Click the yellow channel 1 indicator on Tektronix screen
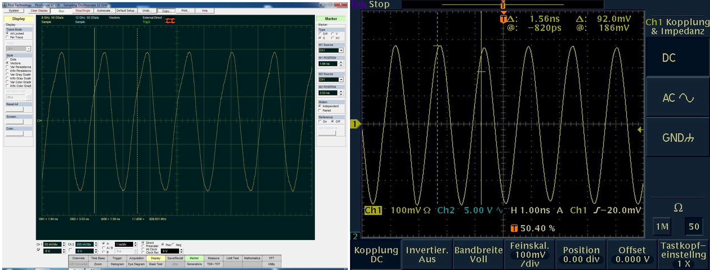The image size is (710, 270). (355, 124)
